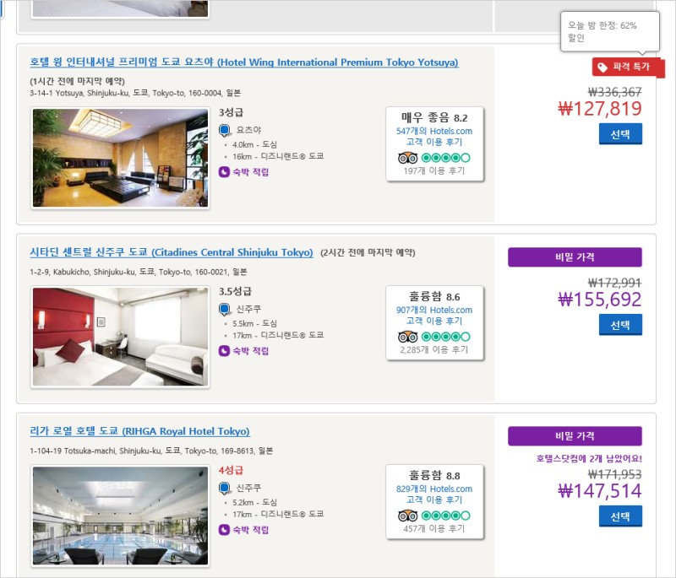Click the moon 숙박 적립 icon for RIHGA Royal
Image resolution: width=676 pixels, height=578 pixels.
(x=224, y=530)
